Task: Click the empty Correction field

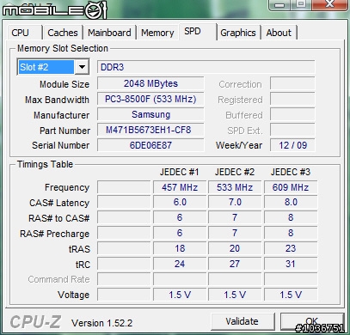Action: pos(292,83)
